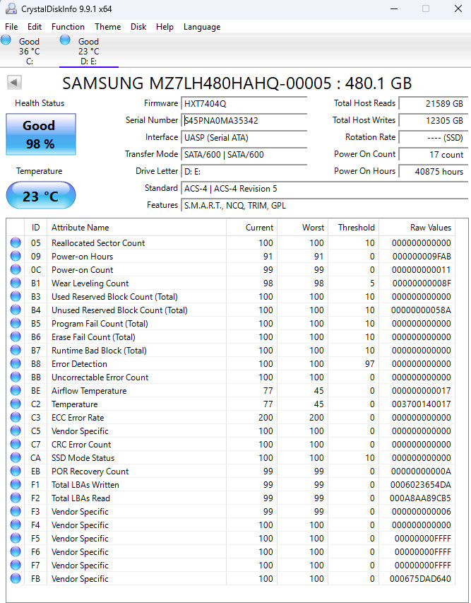471x603 pixels.
Task: Maximize the CrystalDiskInfo window
Action: pyautogui.click(x=426, y=8)
